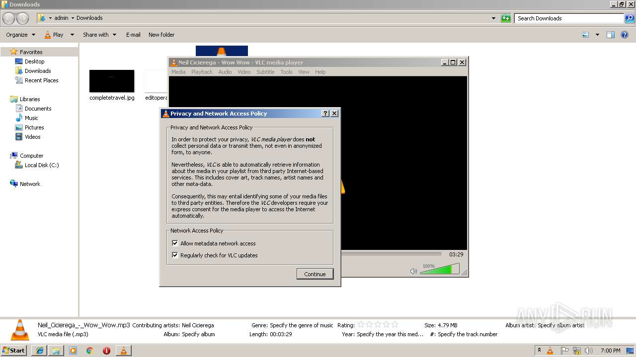
Task: Select completetravel.jpg thumbnail
Action: click(x=112, y=81)
